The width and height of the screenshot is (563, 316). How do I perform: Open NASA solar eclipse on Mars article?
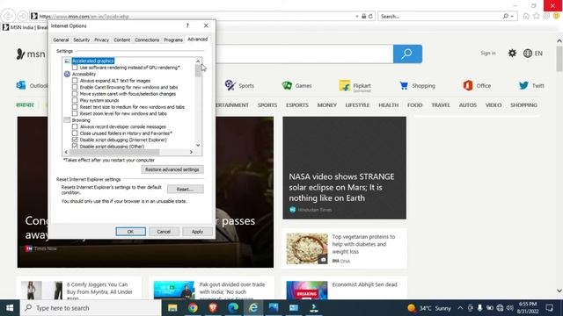pyautogui.click(x=344, y=168)
